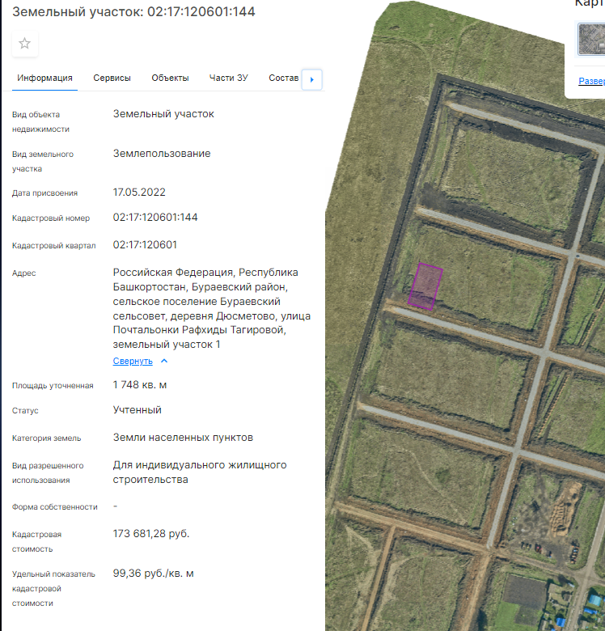Collapse address using Свернуть link
605x631 pixels.
tap(133, 361)
